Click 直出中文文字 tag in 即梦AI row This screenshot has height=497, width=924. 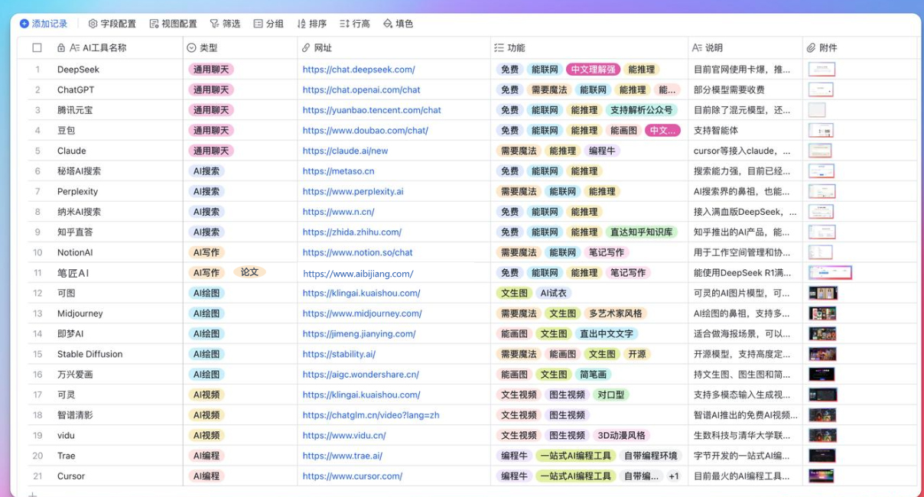[607, 334]
